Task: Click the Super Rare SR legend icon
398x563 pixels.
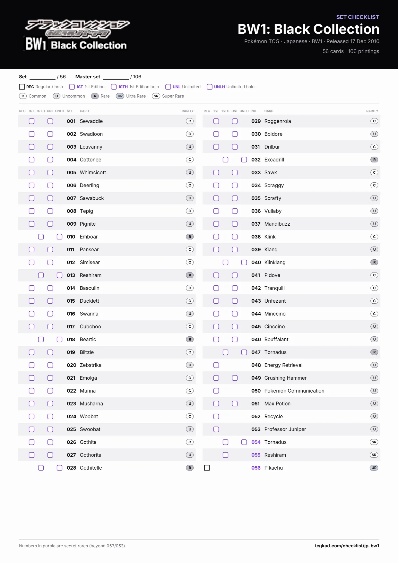Action: (x=156, y=96)
